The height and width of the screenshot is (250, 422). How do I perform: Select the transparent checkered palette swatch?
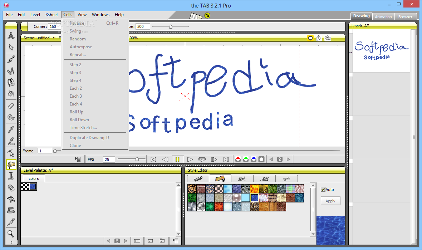(x=25, y=186)
